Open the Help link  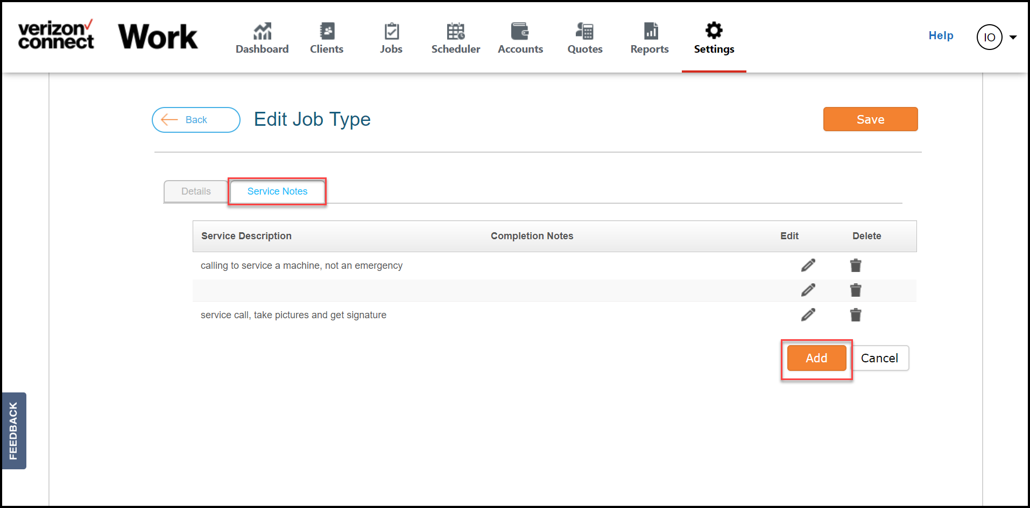coord(941,35)
